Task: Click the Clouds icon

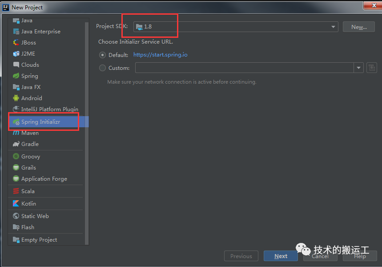Action: pos(16,65)
